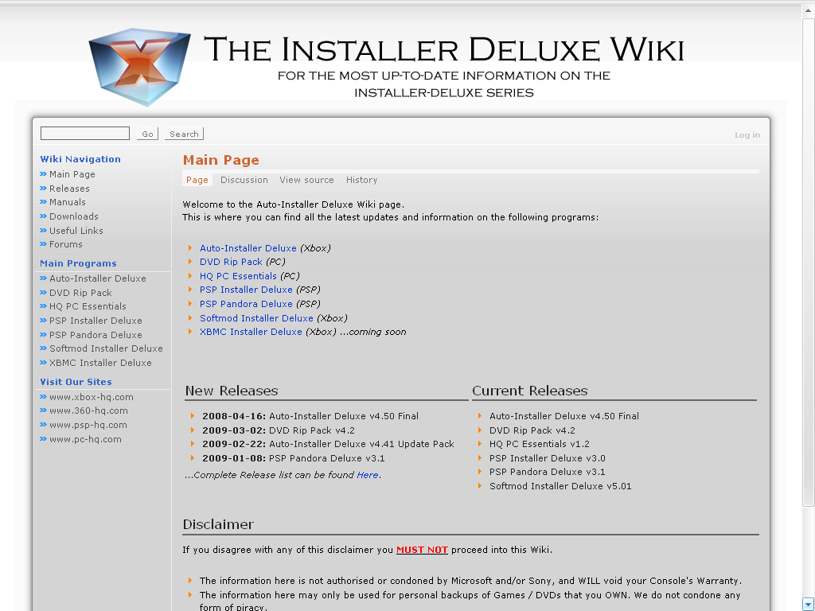Click the 'The Installer Deluxe Wiki' banner title
Image resolution: width=815 pixels, height=611 pixels.
pos(443,49)
